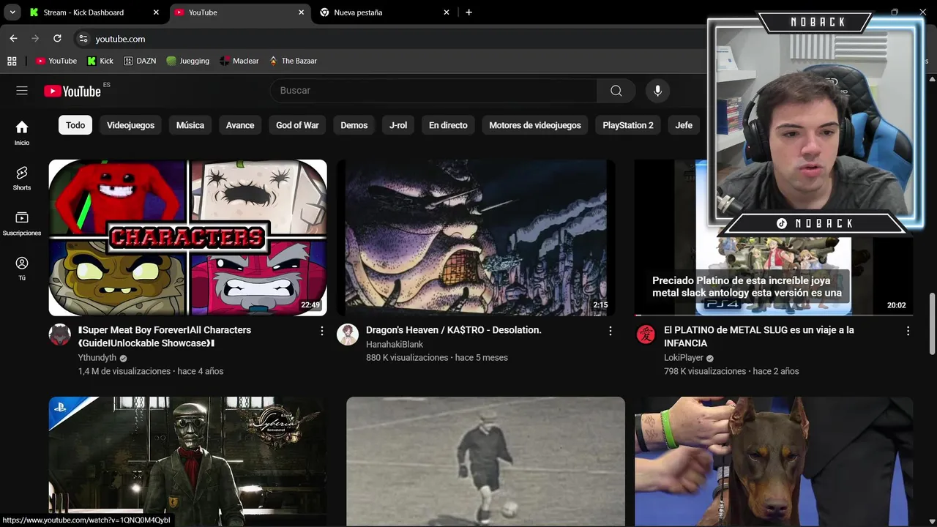
Task: Click Ythundyth channel avatar
Action: click(60, 334)
